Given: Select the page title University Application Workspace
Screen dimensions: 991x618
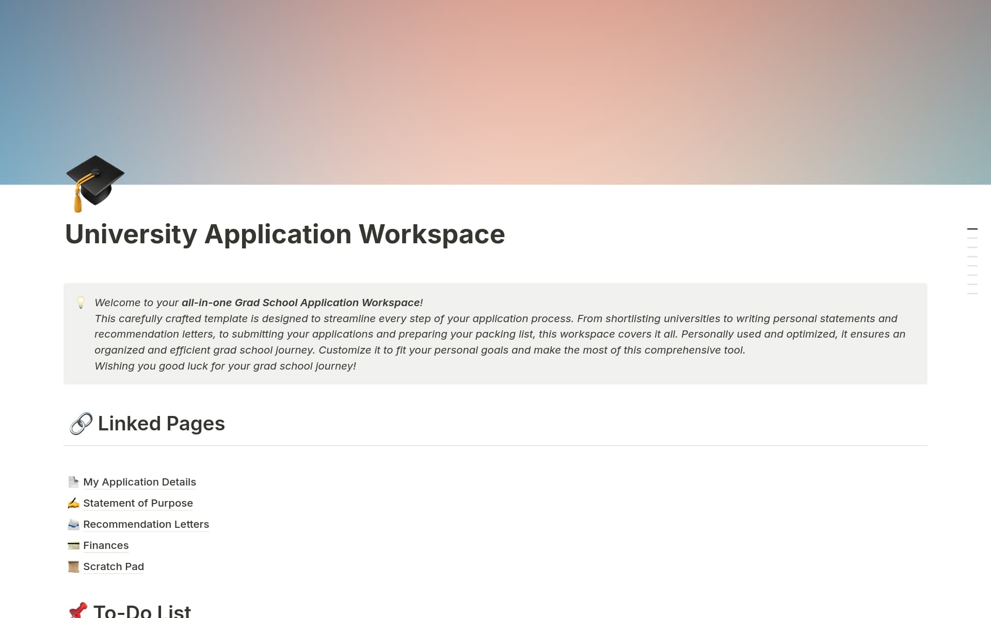Looking at the screenshot, I should pyautogui.click(x=284, y=234).
